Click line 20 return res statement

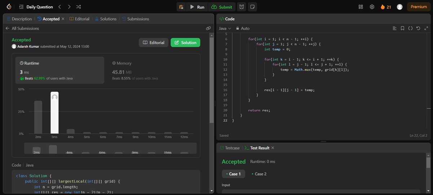pos(259,110)
